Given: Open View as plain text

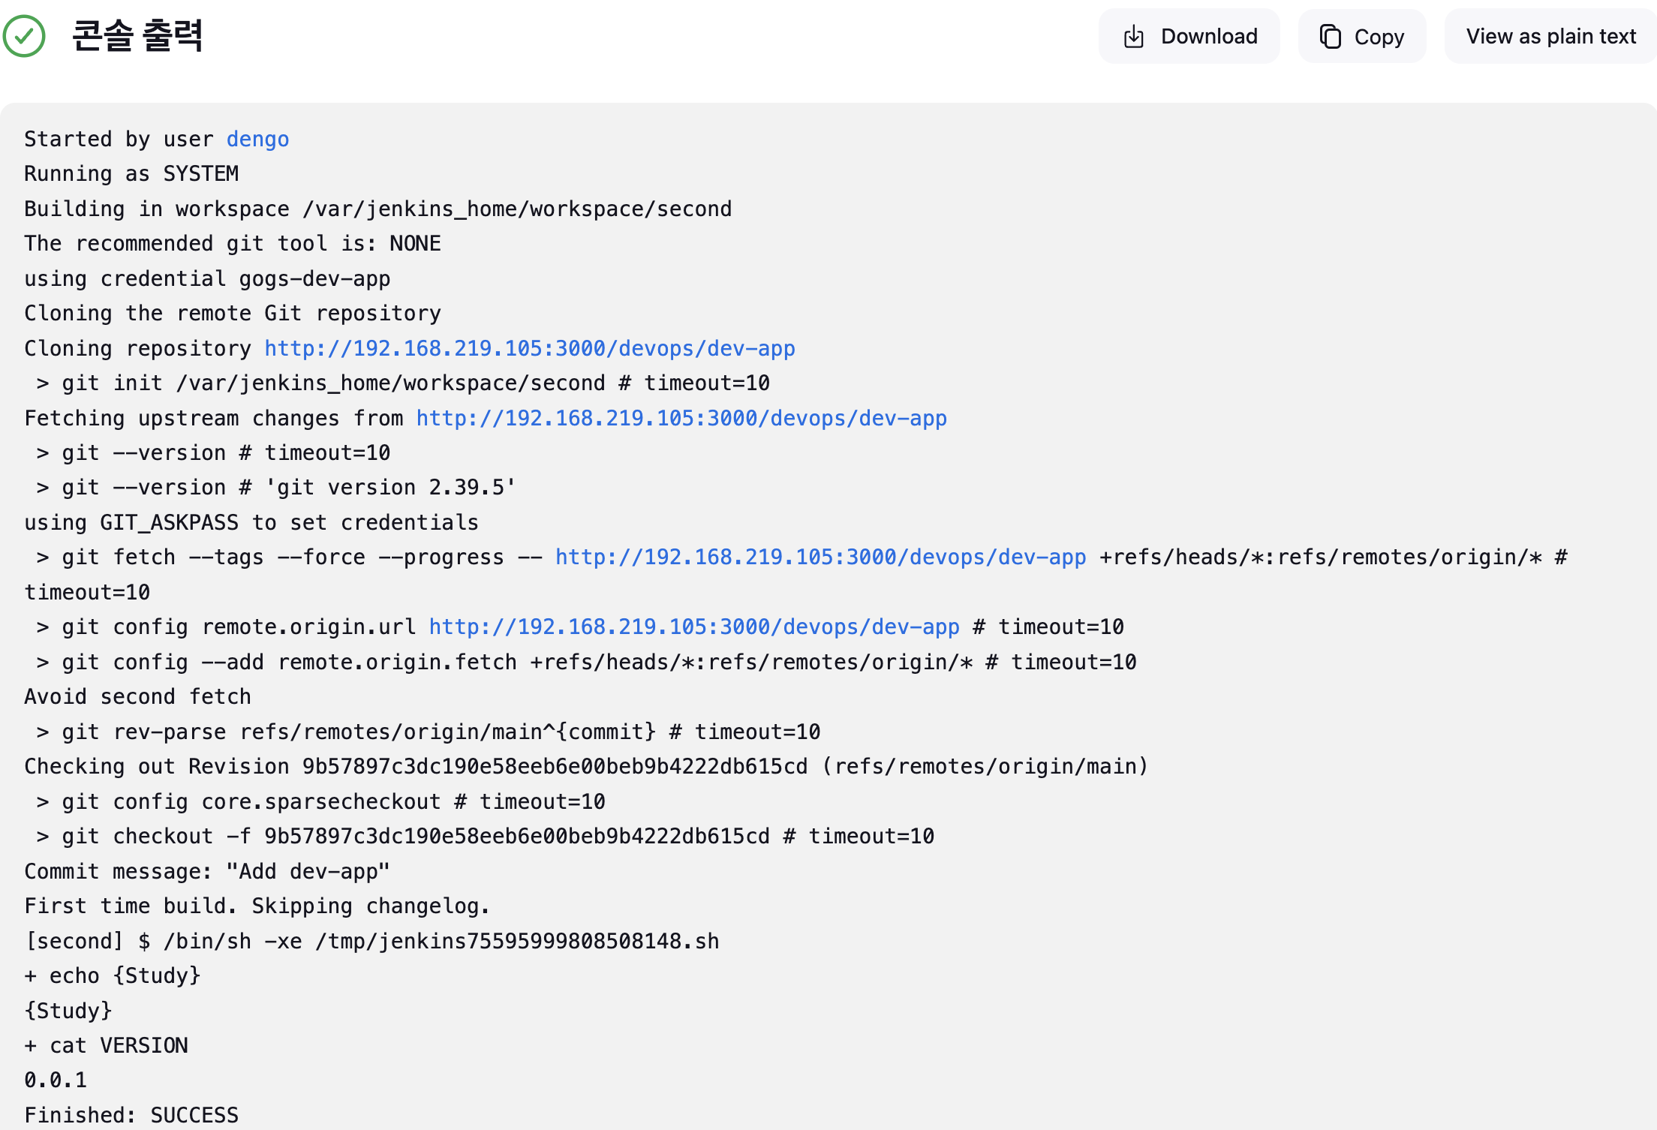Looking at the screenshot, I should pos(1550,37).
